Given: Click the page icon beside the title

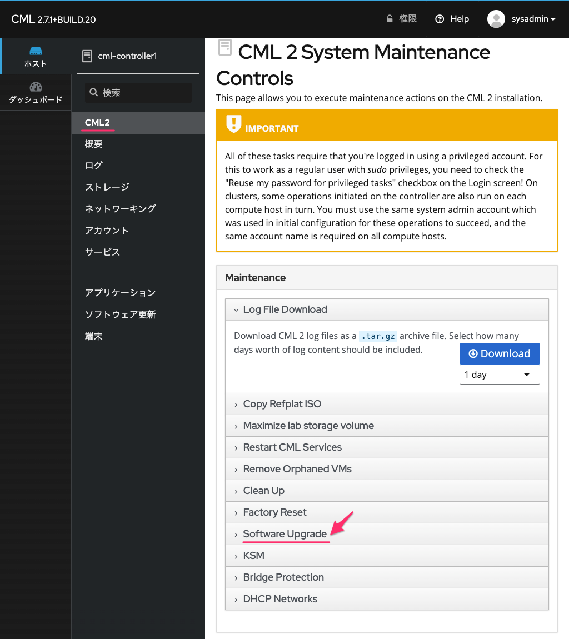Looking at the screenshot, I should (x=225, y=48).
